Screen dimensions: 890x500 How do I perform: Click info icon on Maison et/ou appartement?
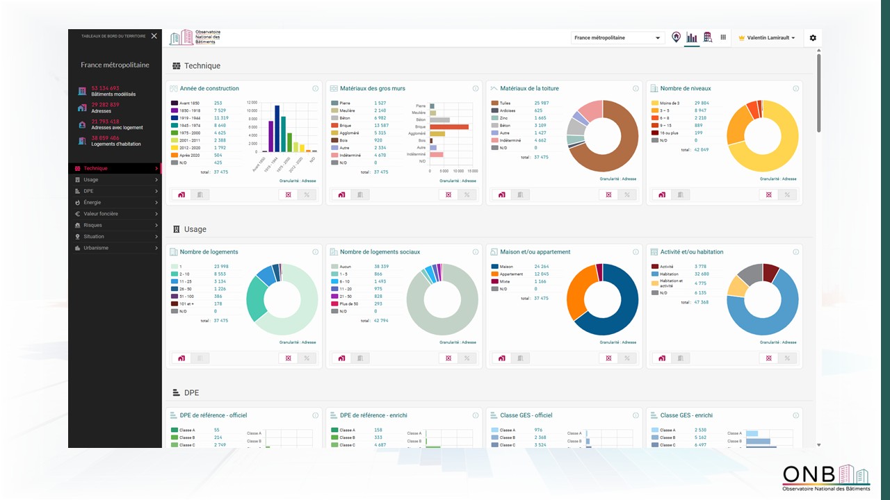point(636,252)
